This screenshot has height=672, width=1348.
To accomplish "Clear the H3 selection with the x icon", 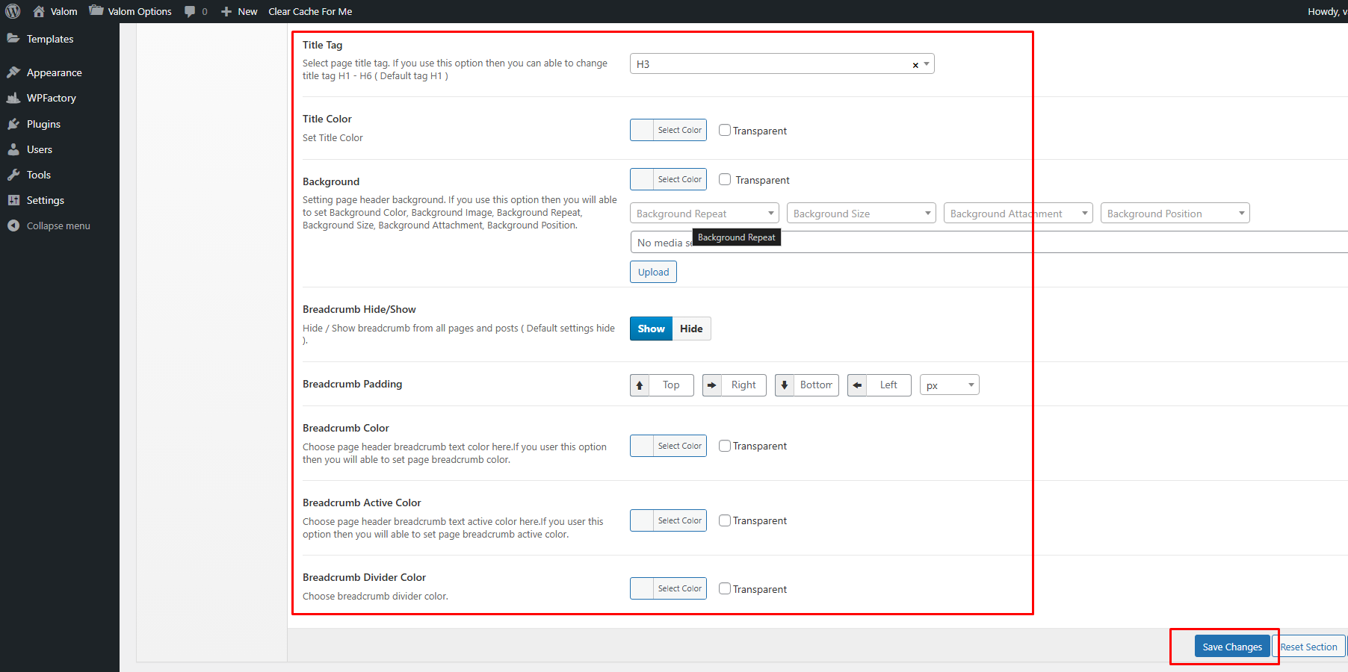I will [915, 65].
